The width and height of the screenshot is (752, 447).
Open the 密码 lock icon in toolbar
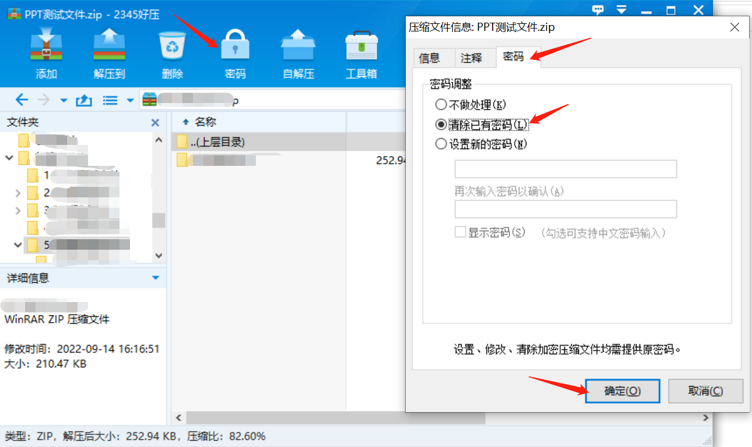[235, 46]
